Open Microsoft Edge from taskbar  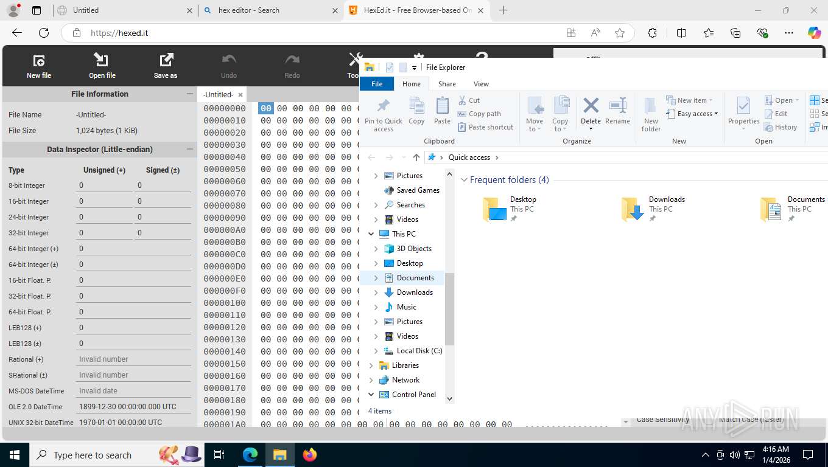pyautogui.click(x=250, y=454)
